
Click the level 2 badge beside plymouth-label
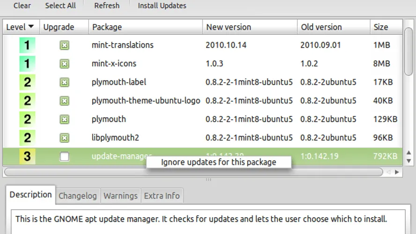27,82
